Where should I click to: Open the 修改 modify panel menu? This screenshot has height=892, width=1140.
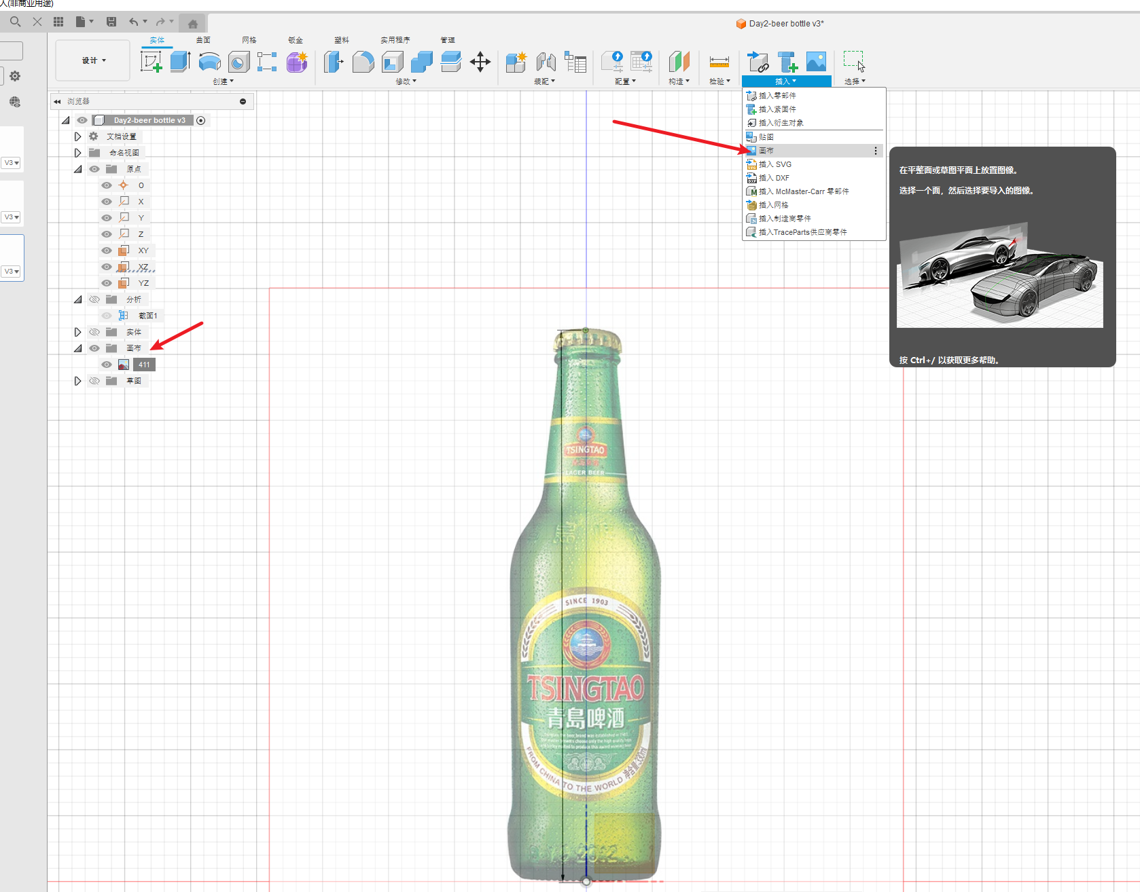coord(406,81)
